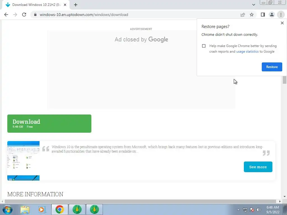Select the Download Windows 10 21H2 tab
This screenshot has width=287, height=215.
36,5
